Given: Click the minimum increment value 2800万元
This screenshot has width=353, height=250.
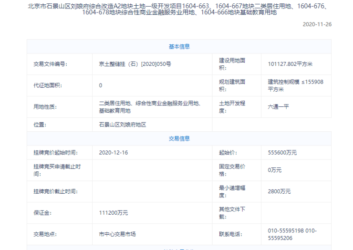Looking at the screenshot, I should [x=279, y=191].
